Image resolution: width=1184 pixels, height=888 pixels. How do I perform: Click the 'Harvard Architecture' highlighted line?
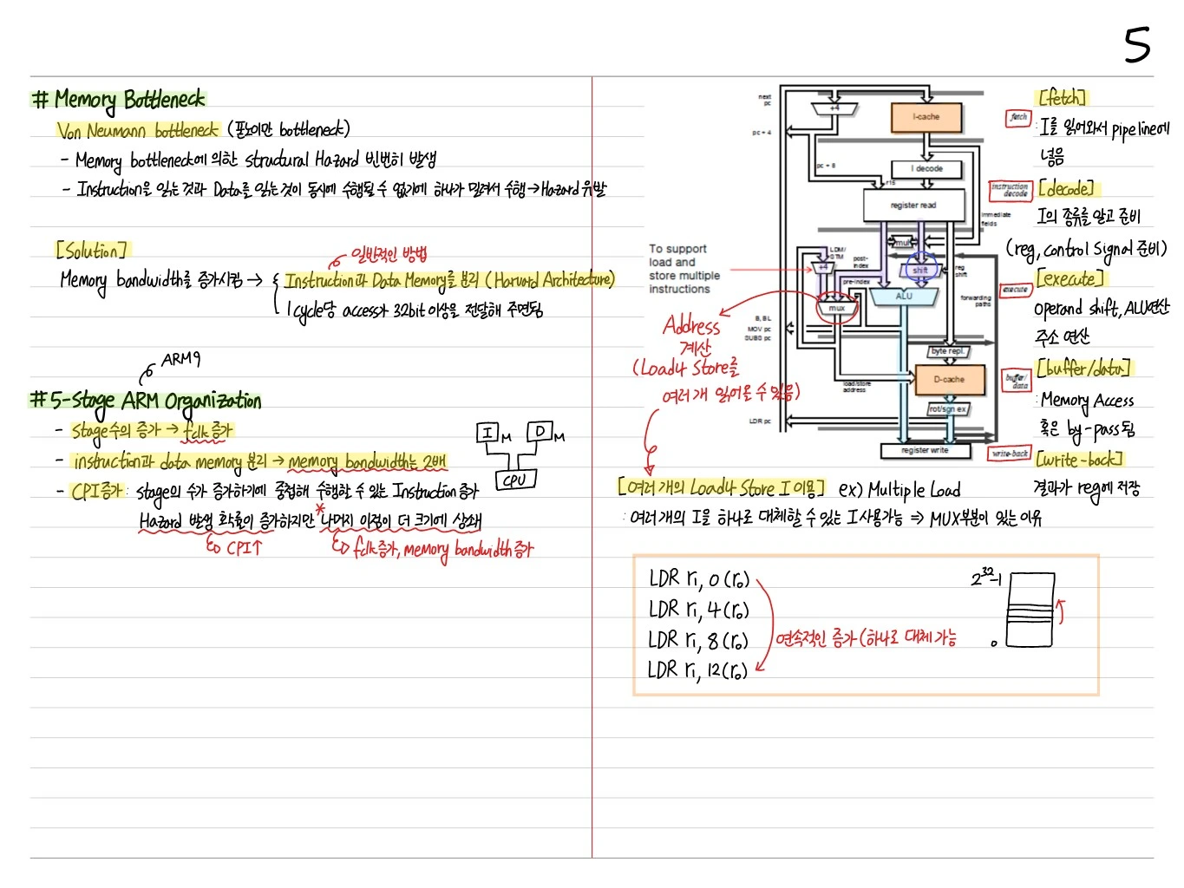[x=449, y=280]
